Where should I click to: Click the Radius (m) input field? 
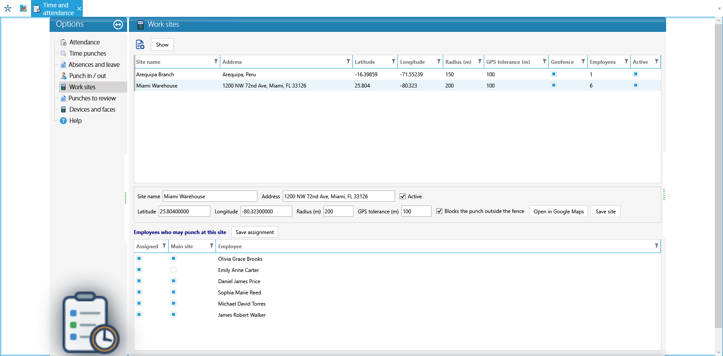tap(338, 211)
